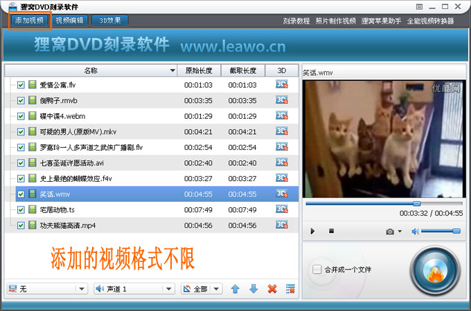Stop the preview playback
This screenshot has height=311, width=471.
[x=331, y=231]
